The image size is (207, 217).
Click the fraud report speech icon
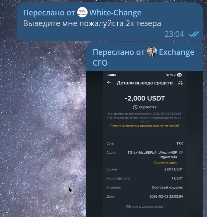point(128,207)
